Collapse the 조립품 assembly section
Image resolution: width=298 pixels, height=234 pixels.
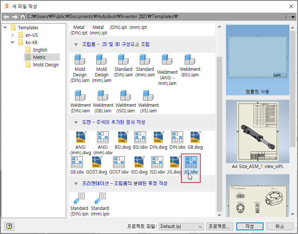click(76, 45)
